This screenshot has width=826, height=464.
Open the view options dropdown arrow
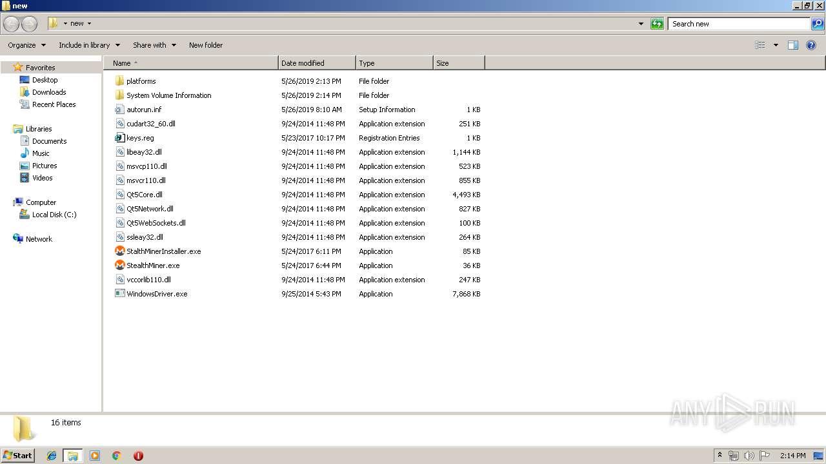pos(776,45)
